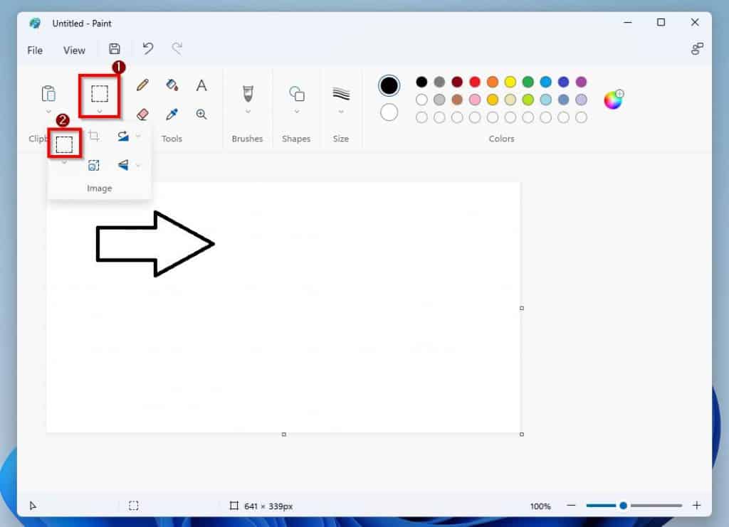Viewport: 729px width, 527px height.
Task: Click the Brushes tool icon
Action: click(x=248, y=93)
